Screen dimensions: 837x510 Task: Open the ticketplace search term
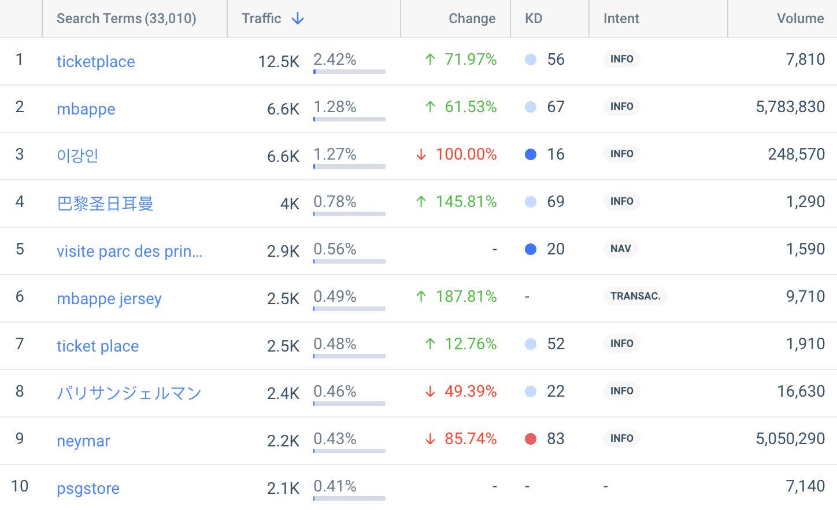click(95, 61)
